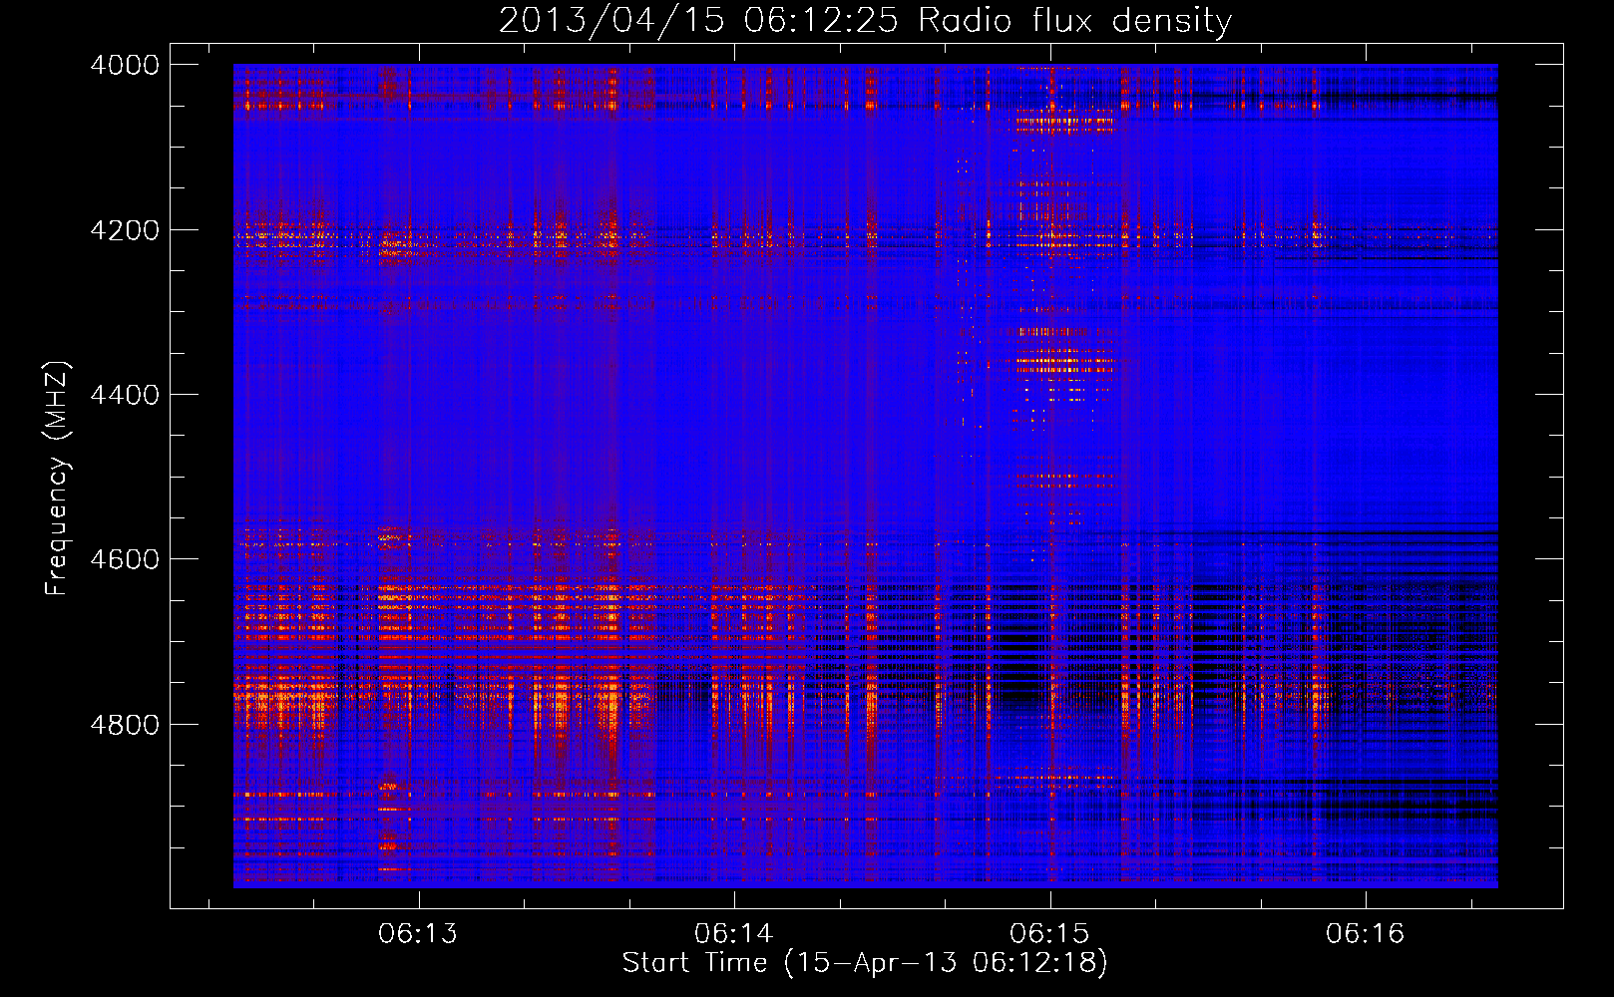The height and width of the screenshot is (997, 1614).
Task: Click the 4000 frequency axis label
Action: tap(125, 65)
